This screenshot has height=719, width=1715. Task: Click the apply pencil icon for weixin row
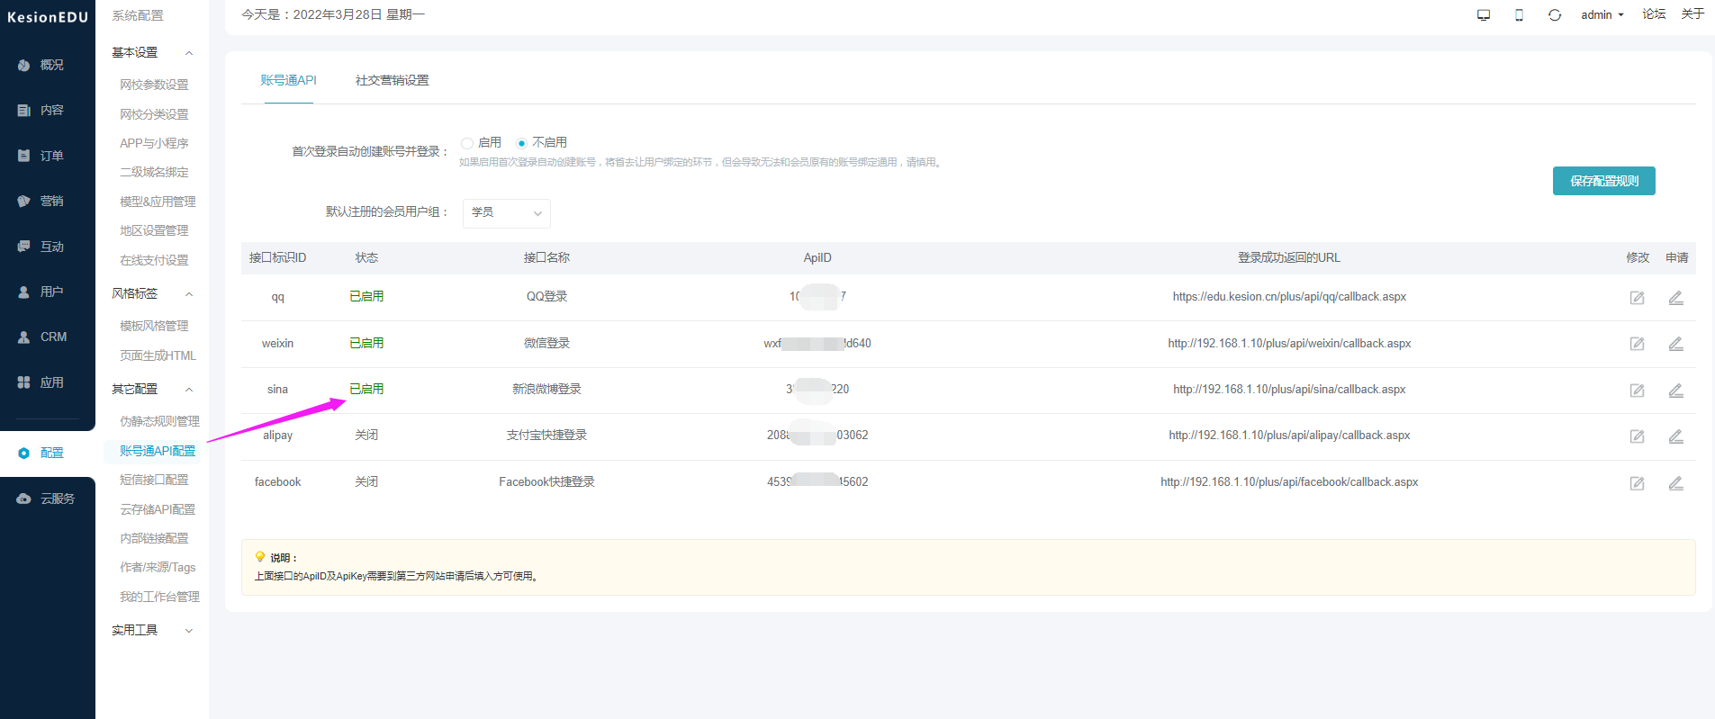click(1675, 344)
